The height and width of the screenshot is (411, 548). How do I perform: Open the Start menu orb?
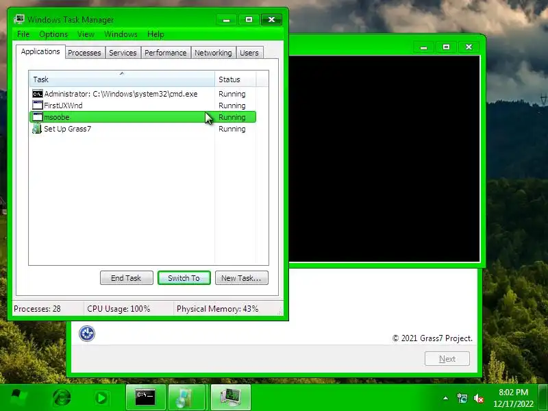pos(19,398)
